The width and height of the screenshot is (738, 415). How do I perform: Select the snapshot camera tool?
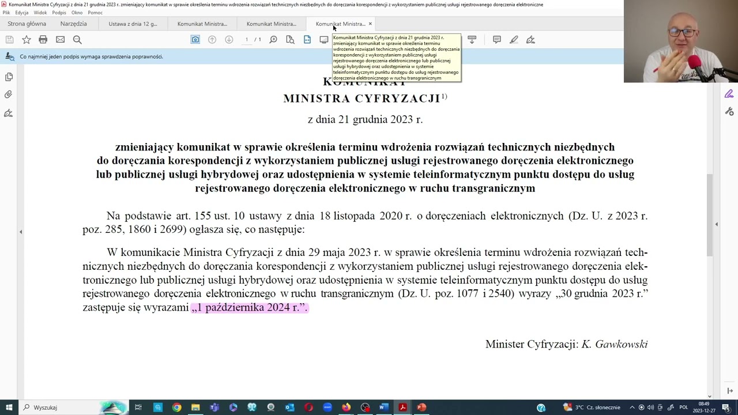point(195,40)
